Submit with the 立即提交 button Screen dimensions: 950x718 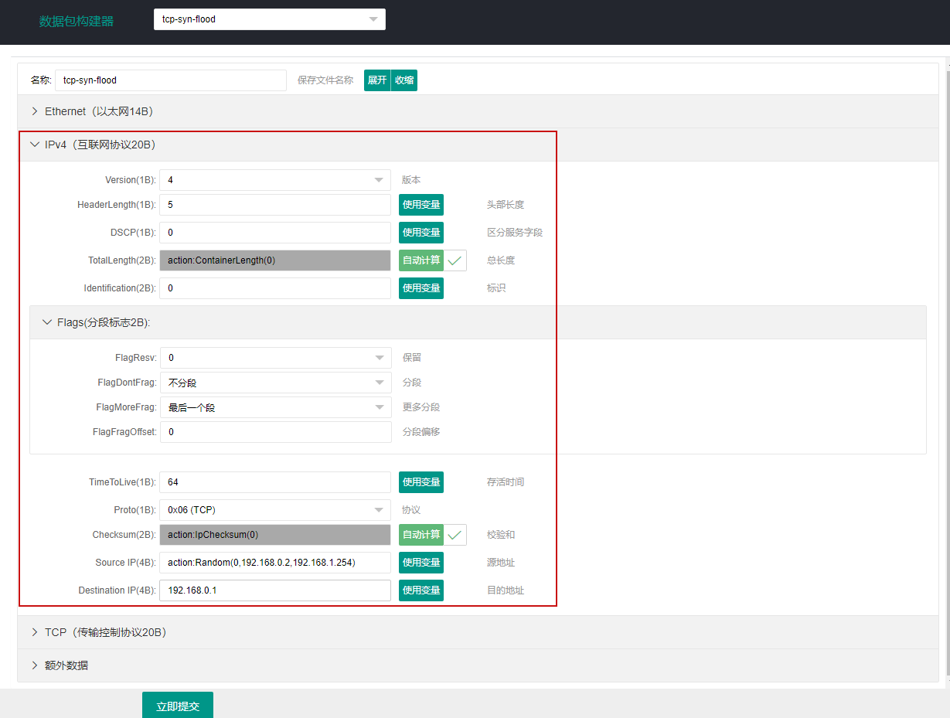[178, 705]
